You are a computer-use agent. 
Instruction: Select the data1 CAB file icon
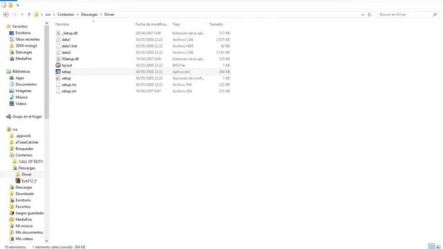(58, 39)
